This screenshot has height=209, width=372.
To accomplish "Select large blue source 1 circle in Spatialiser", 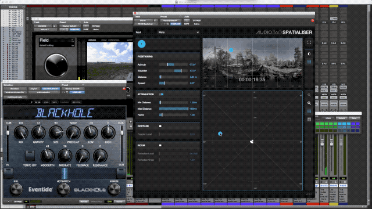I will [x=142, y=44].
